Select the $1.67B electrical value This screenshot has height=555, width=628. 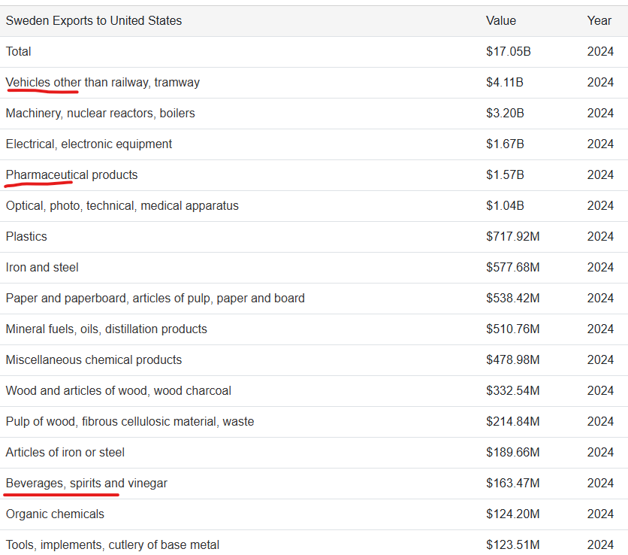click(505, 144)
